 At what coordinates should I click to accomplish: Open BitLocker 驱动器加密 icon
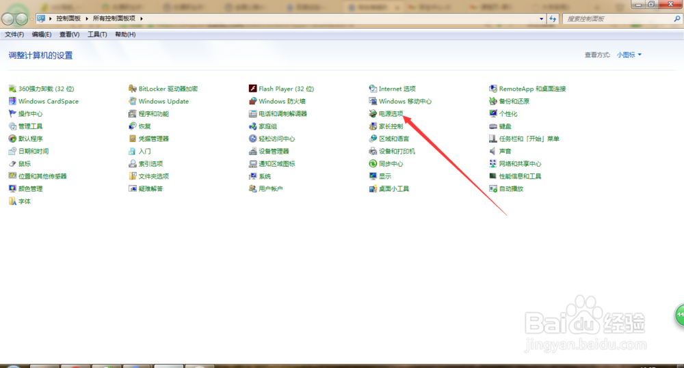(133, 89)
